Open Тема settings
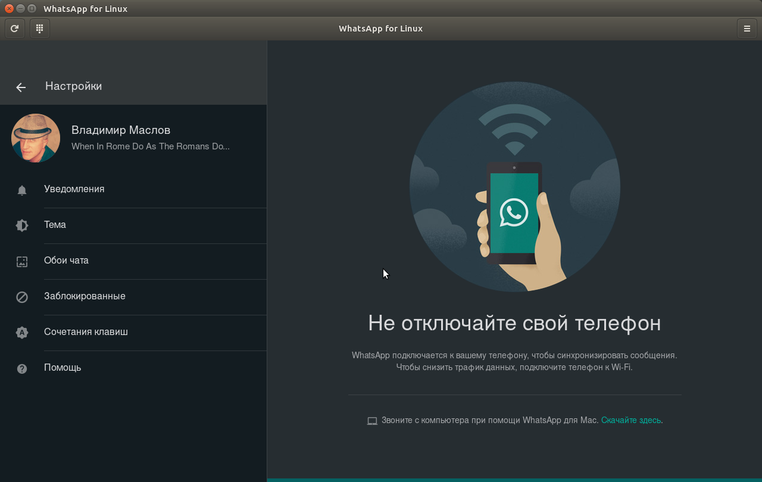The width and height of the screenshot is (762, 482). (133, 226)
